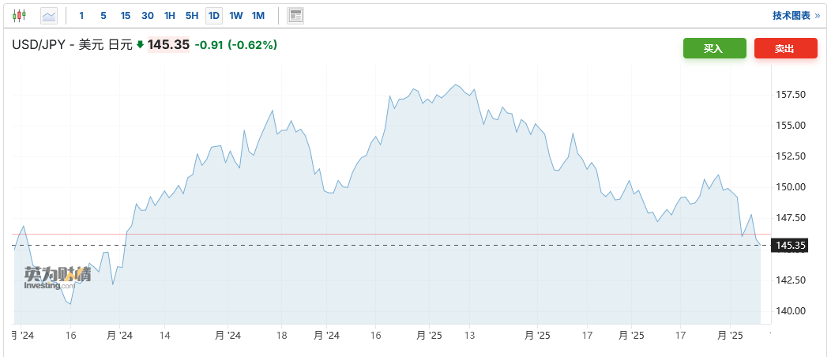Open the 技术图表 link
This screenshot has height=357, width=831.
(x=795, y=15)
